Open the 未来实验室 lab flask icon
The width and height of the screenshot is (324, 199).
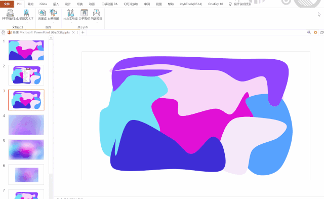pos(71,13)
